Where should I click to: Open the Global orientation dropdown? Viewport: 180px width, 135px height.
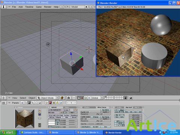point(97,98)
